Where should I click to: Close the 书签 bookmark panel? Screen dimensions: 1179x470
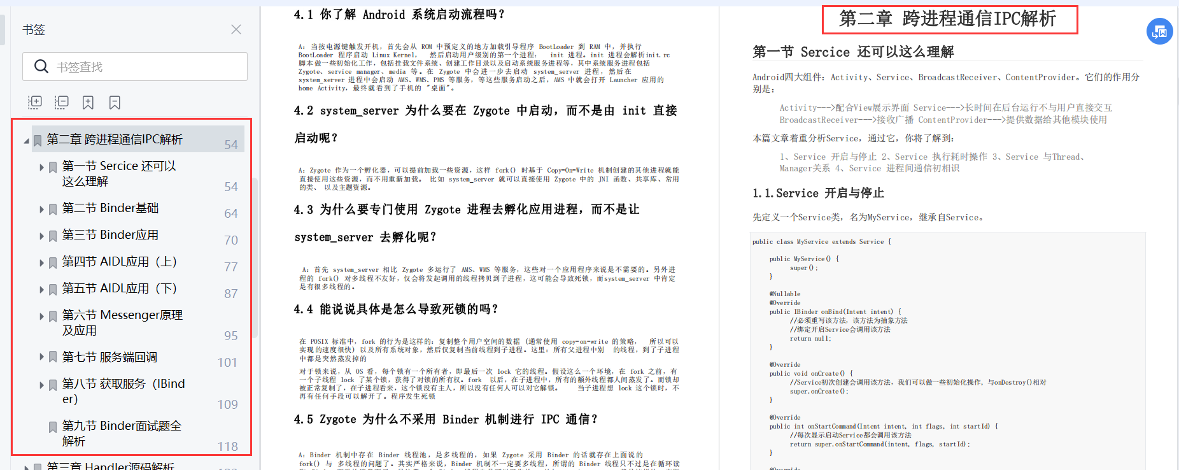pyautogui.click(x=236, y=29)
